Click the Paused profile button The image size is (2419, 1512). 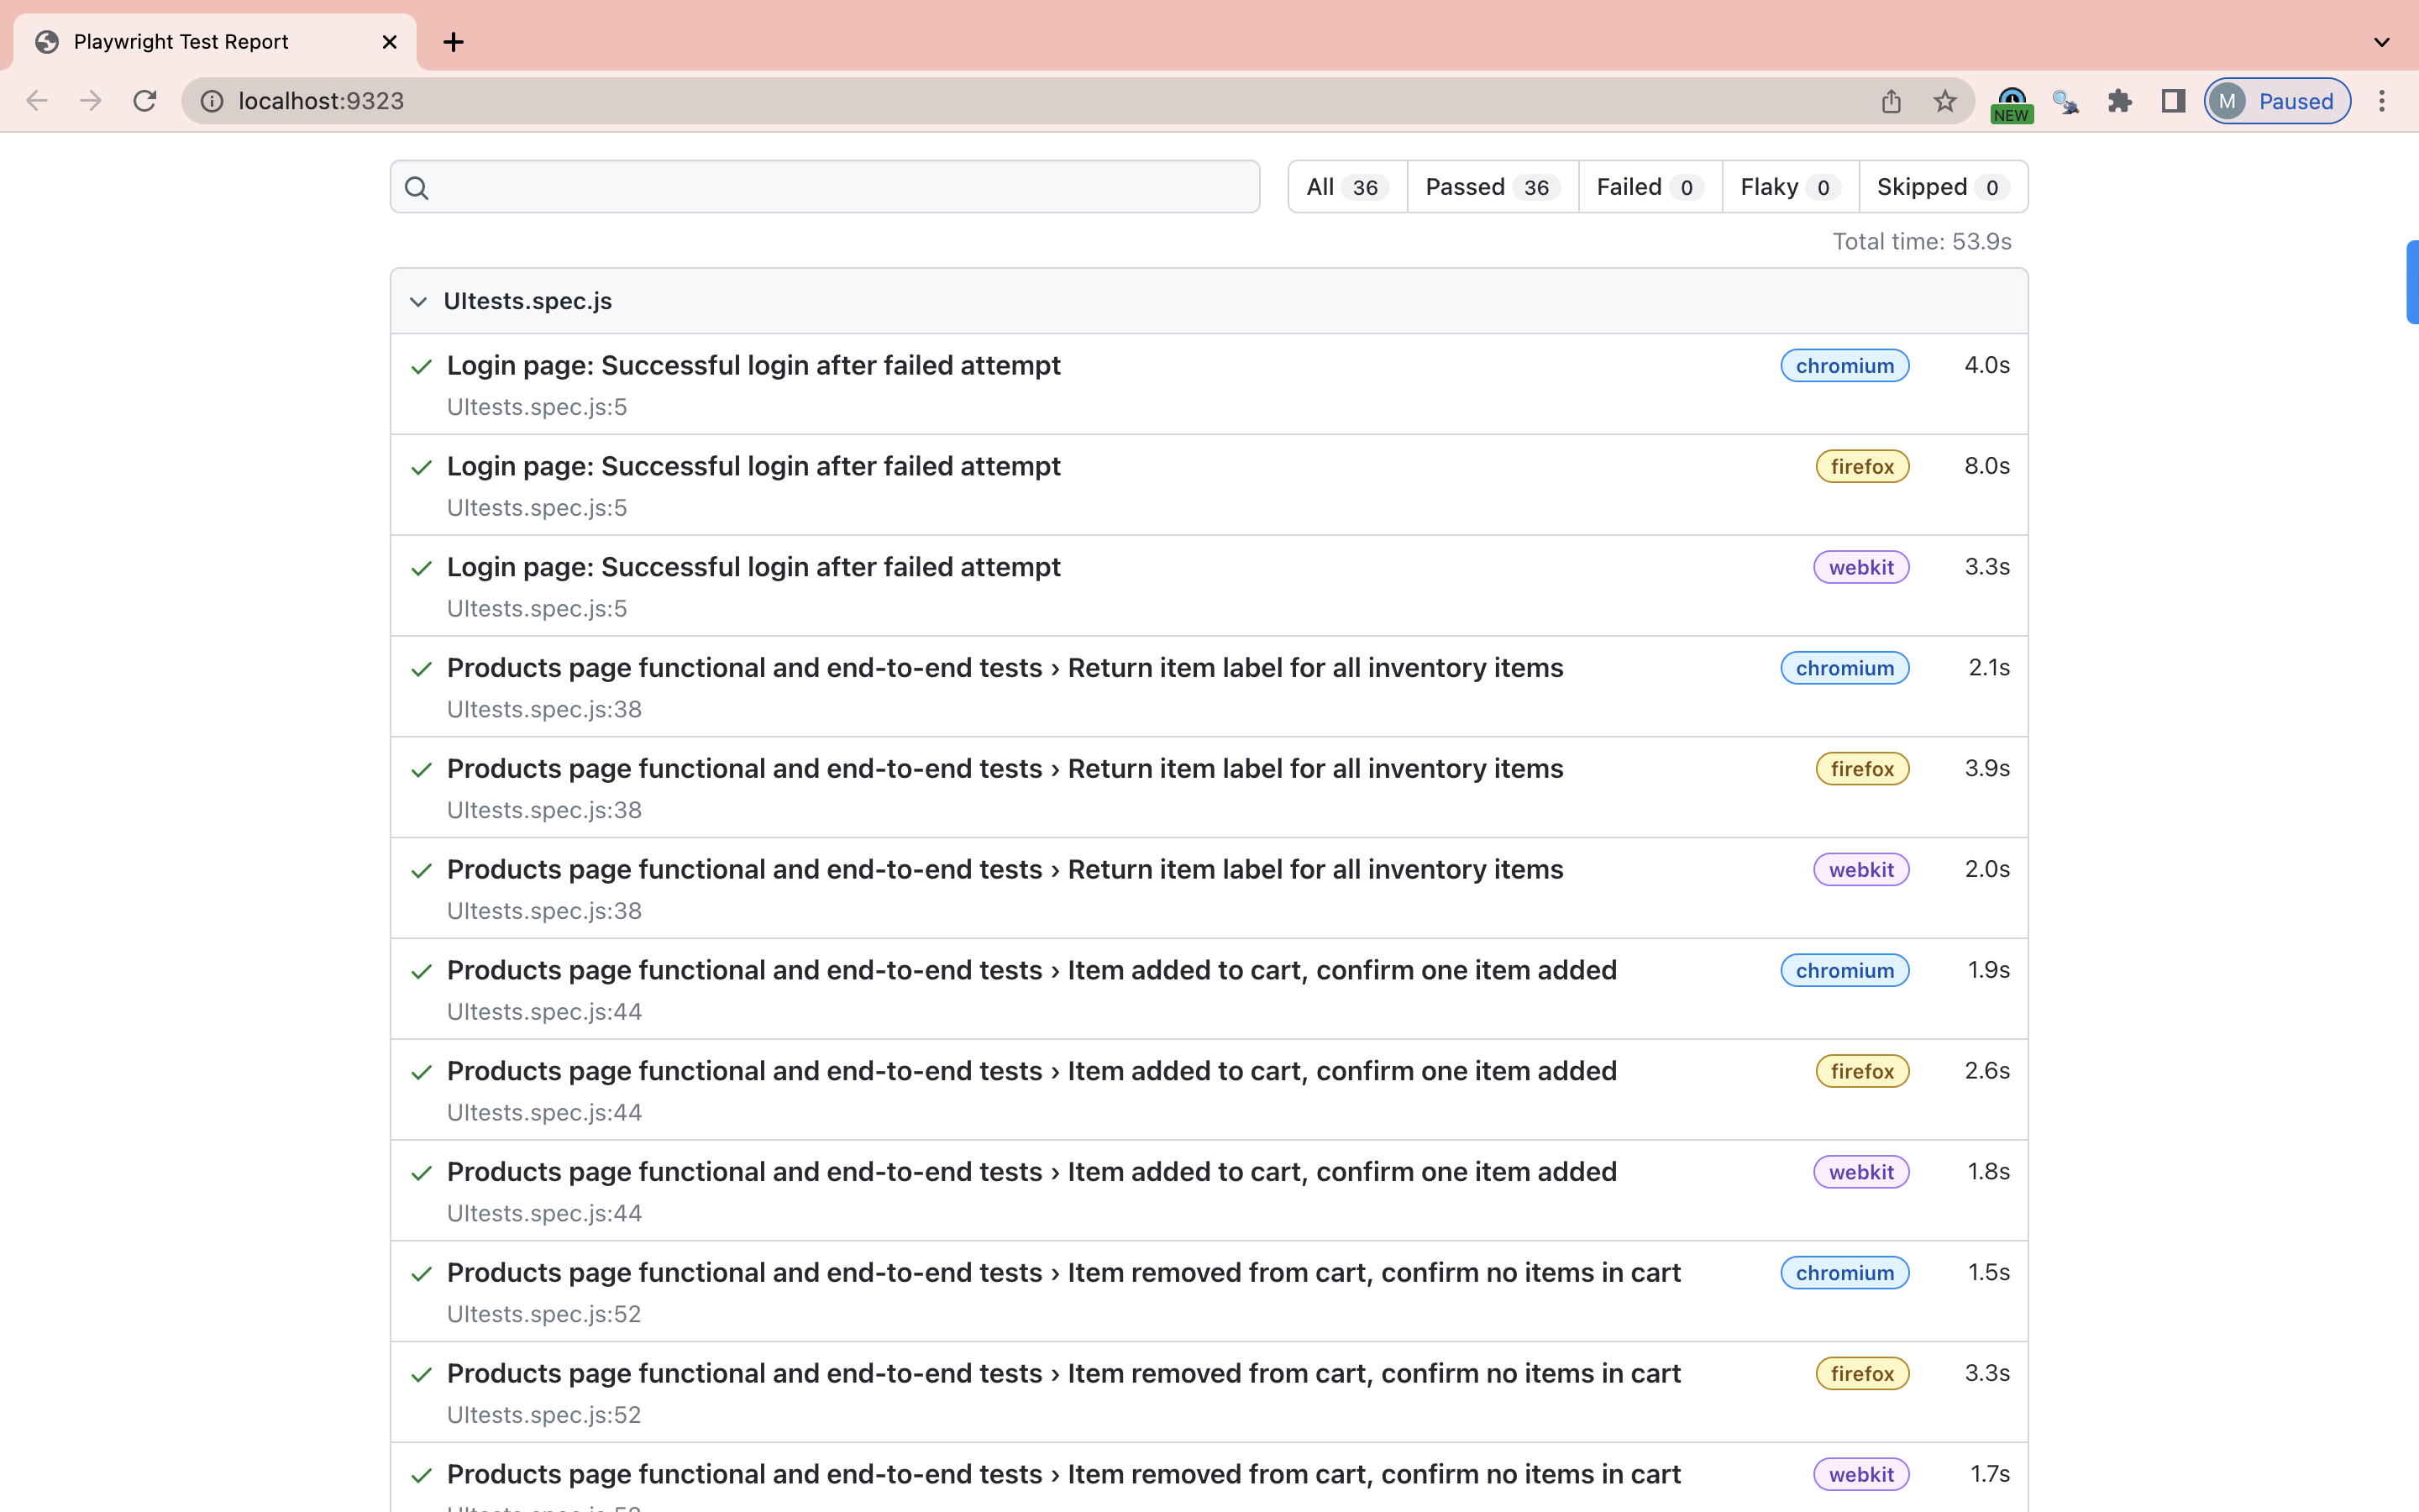(x=2277, y=101)
